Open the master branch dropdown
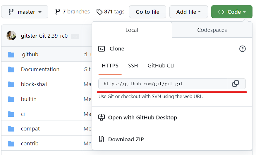This screenshot has height=155, width=256. click(25, 12)
